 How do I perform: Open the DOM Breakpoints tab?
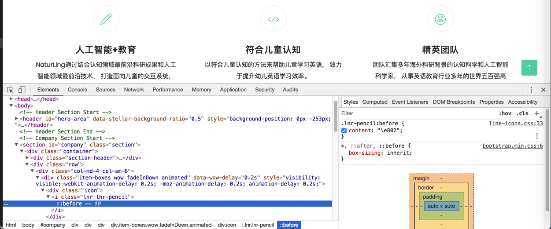coord(454,102)
